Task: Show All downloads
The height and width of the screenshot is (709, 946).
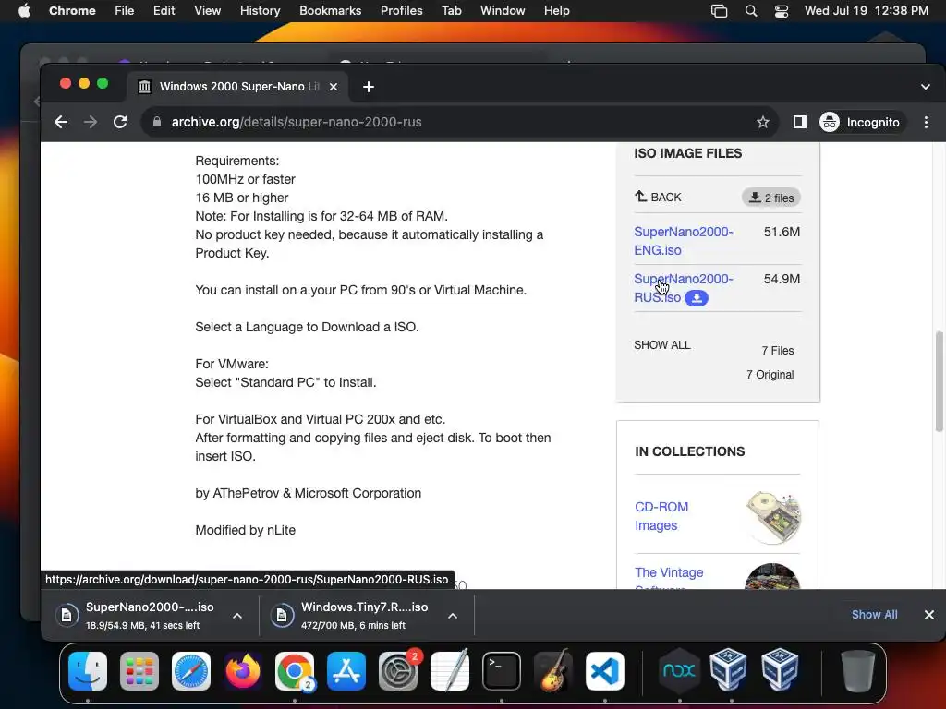Action: [874, 614]
